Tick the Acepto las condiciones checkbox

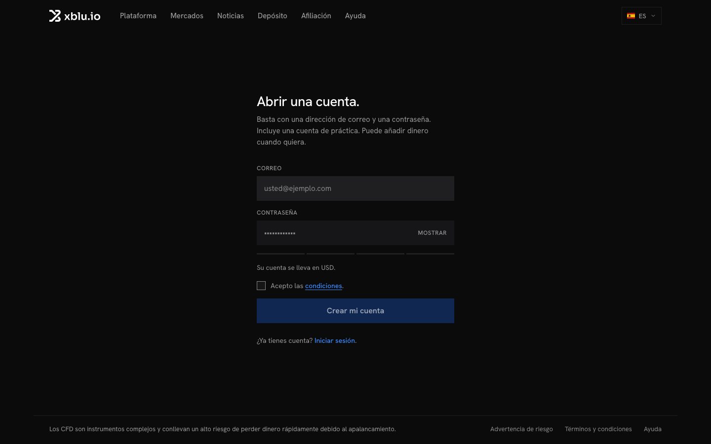pyautogui.click(x=261, y=286)
